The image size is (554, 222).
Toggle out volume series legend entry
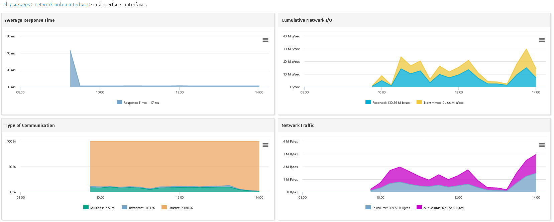pyautogui.click(x=443, y=208)
